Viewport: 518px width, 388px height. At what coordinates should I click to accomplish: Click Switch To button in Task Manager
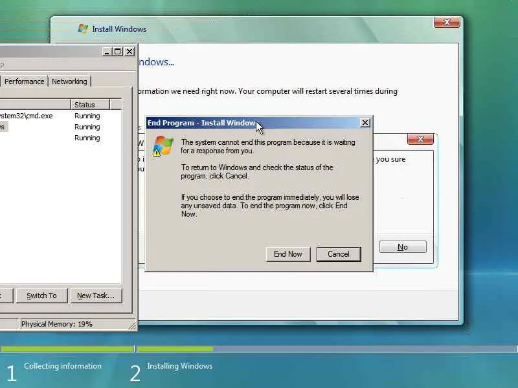[x=41, y=296]
